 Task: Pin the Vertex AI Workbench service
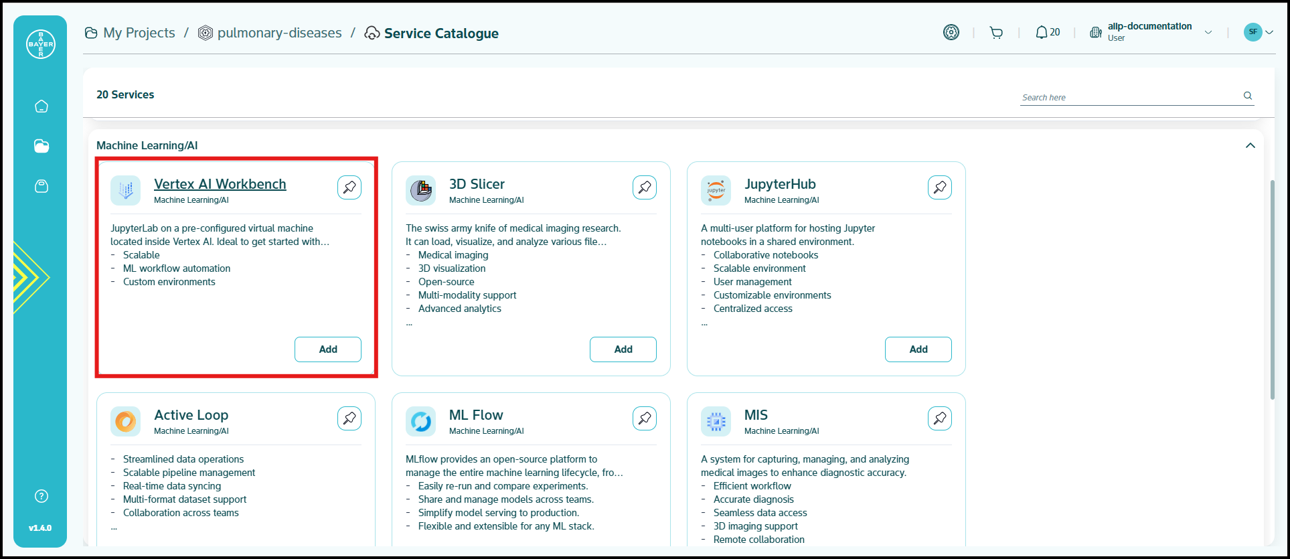click(349, 187)
